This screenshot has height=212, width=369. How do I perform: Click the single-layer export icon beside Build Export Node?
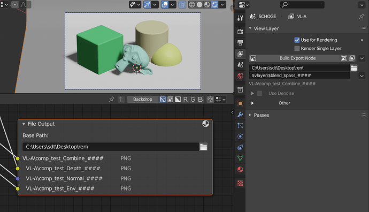(344, 58)
